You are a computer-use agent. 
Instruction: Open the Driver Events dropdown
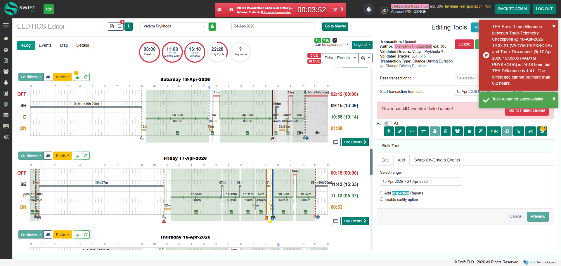coord(340,58)
